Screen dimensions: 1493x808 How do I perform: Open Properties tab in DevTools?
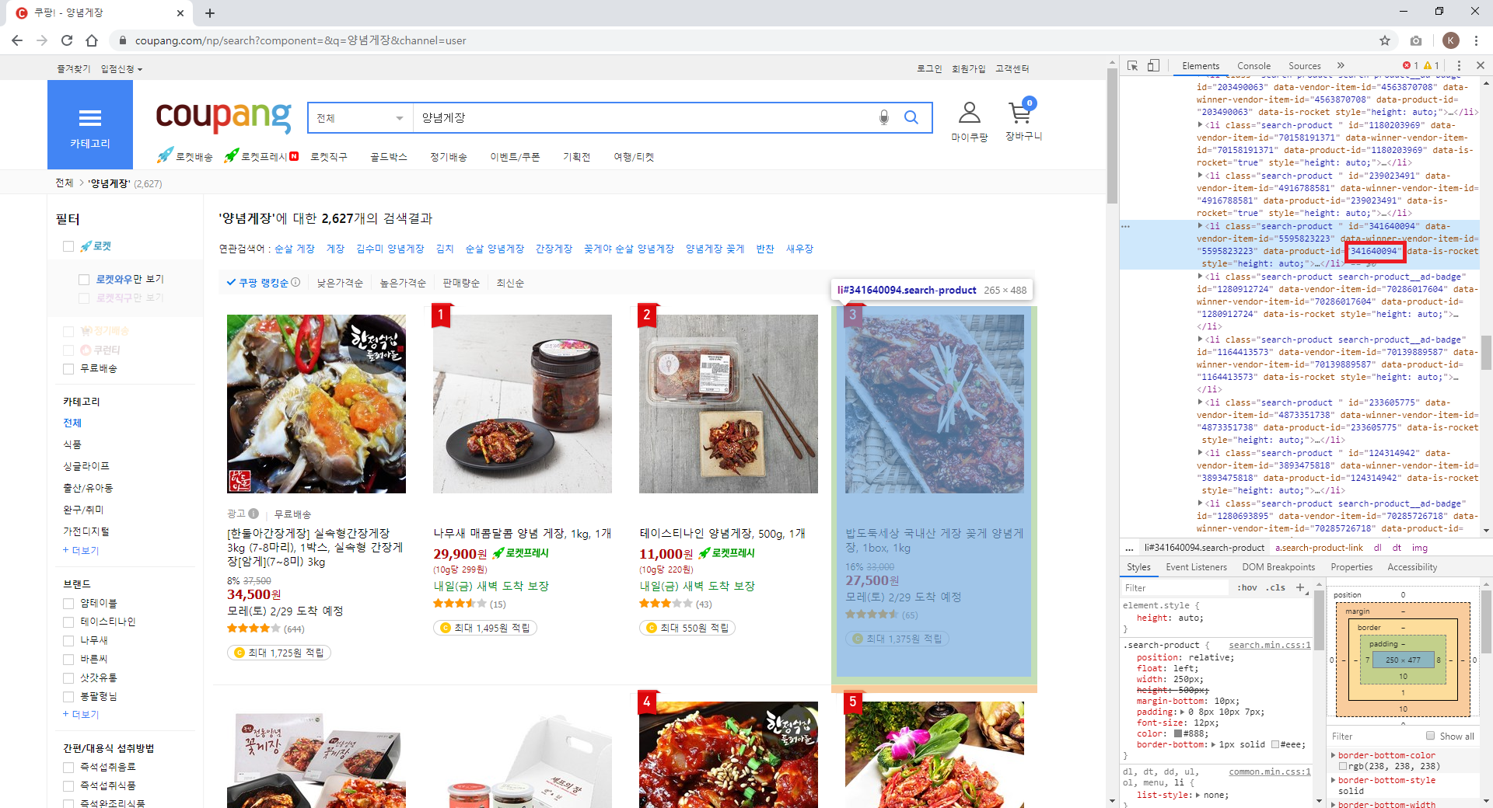point(1351,567)
